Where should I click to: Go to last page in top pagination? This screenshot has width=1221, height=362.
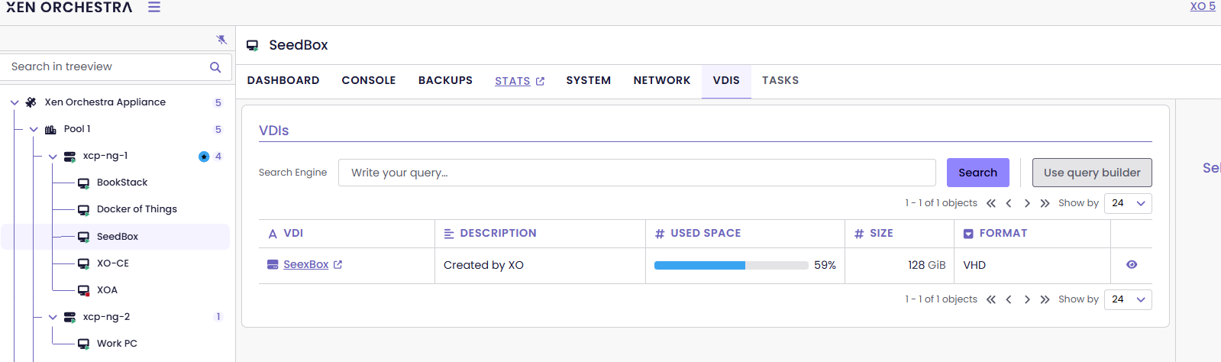1045,203
